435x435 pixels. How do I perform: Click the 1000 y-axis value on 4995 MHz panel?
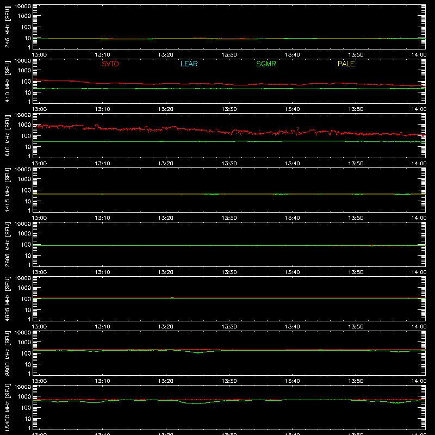pos(24,288)
